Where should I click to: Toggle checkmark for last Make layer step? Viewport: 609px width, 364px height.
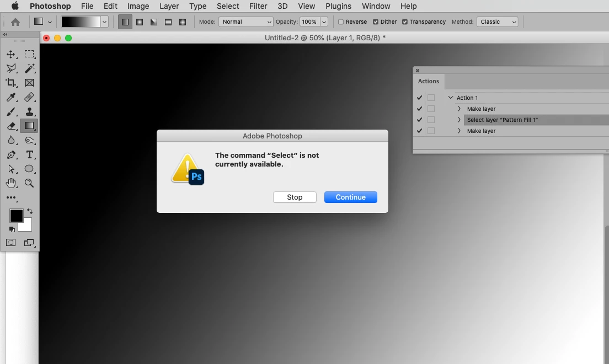(x=419, y=131)
